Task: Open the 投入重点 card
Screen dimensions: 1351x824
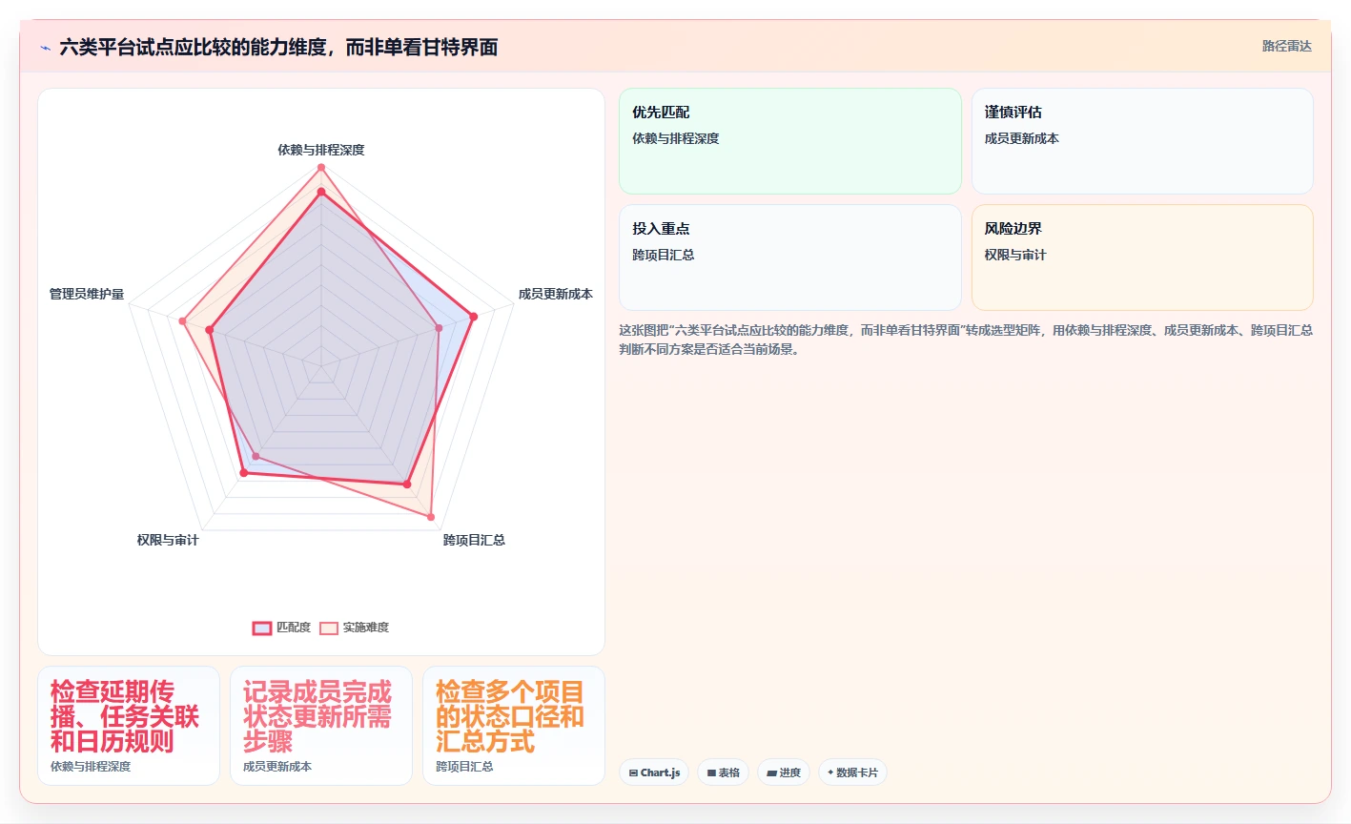Action: pos(790,257)
